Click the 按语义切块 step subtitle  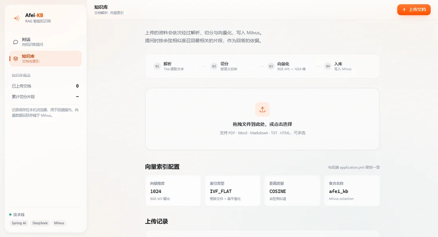[x=229, y=69]
